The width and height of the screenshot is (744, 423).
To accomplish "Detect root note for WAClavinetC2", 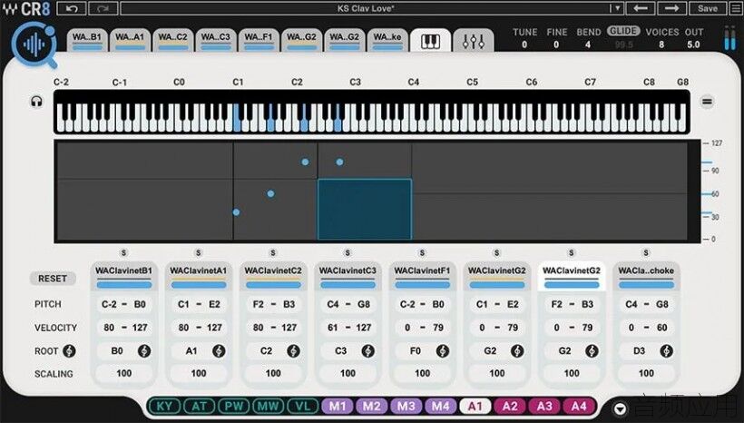I will (293, 351).
